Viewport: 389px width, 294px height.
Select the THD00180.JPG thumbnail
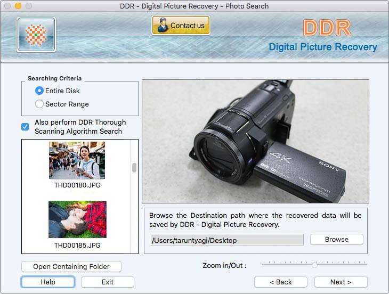(x=77, y=160)
